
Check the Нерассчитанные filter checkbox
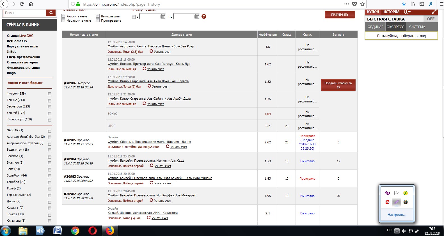[63, 20]
